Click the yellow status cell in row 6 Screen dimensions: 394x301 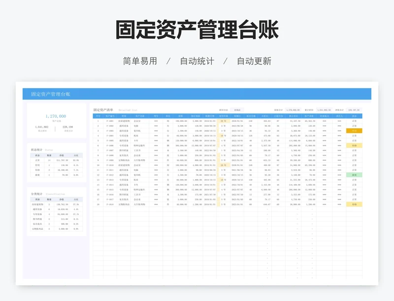pos(354,146)
